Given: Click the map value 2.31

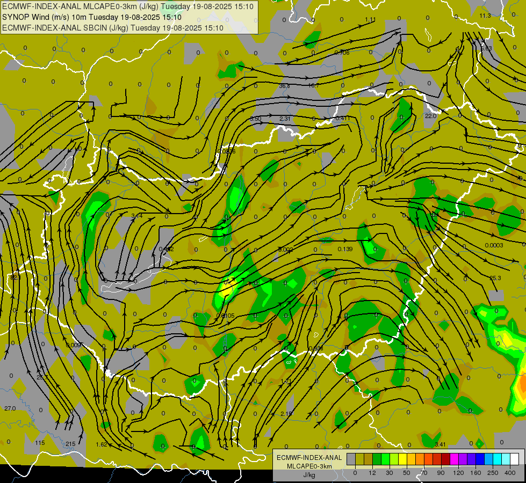Looking at the screenshot, I should 285,119.
